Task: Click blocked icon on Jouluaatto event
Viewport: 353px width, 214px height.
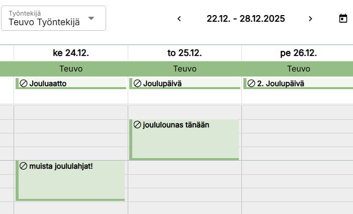Action: (x=23, y=83)
